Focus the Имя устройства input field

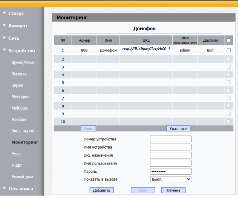click(171, 147)
